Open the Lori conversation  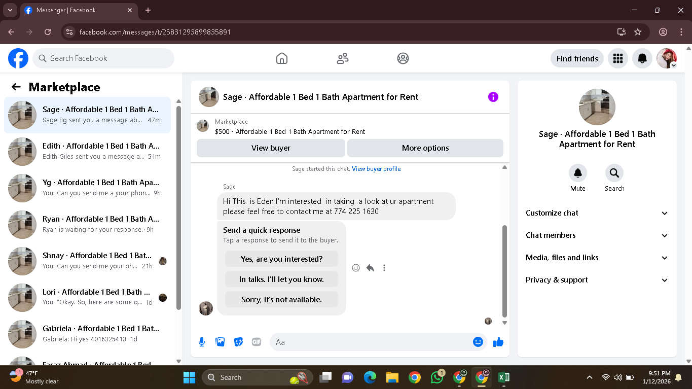[87, 298]
